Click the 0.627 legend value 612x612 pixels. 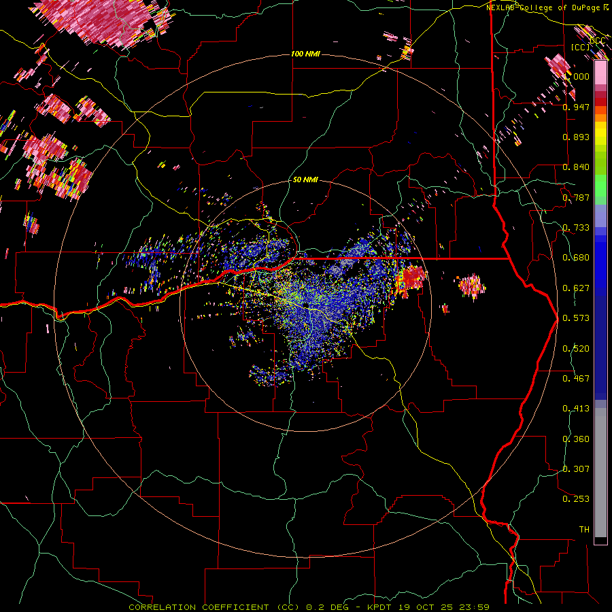point(576,288)
